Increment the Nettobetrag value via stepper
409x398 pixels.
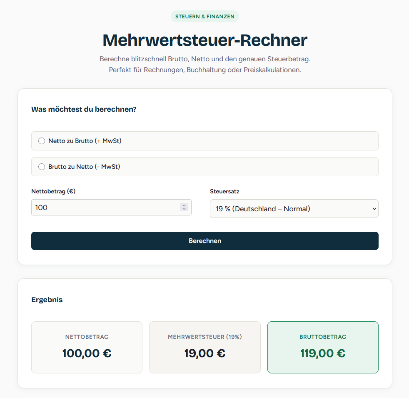point(184,205)
